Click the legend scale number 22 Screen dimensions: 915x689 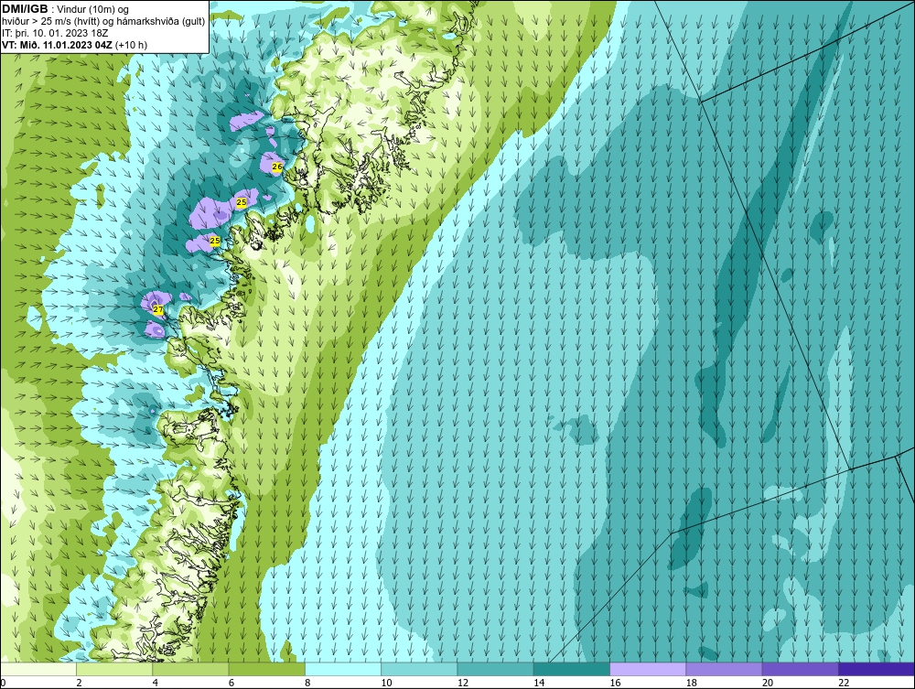point(844,684)
